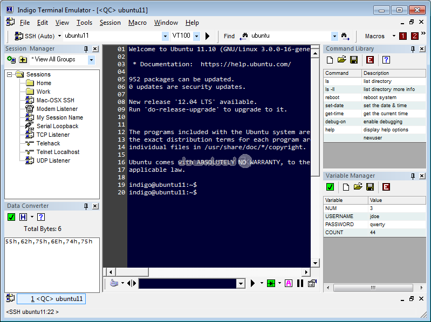This screenshot has height=322, width=431.
Task: Select the reboot command row
Action: pos(375,97)
